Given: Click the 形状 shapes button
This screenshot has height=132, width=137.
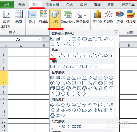Looking at the screenshot, I should (x=55, y=18).
